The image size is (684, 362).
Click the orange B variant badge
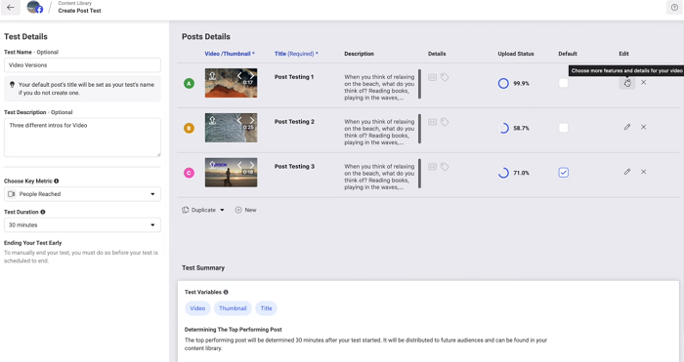click(189, 128)
